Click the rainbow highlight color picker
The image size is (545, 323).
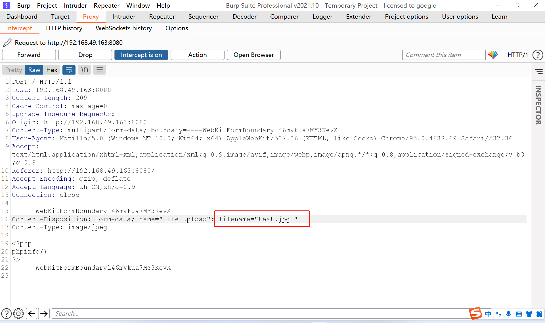[x=493, y=55]
